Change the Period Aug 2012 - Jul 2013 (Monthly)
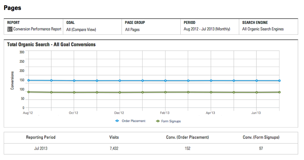304x160 pixels. 207,29
